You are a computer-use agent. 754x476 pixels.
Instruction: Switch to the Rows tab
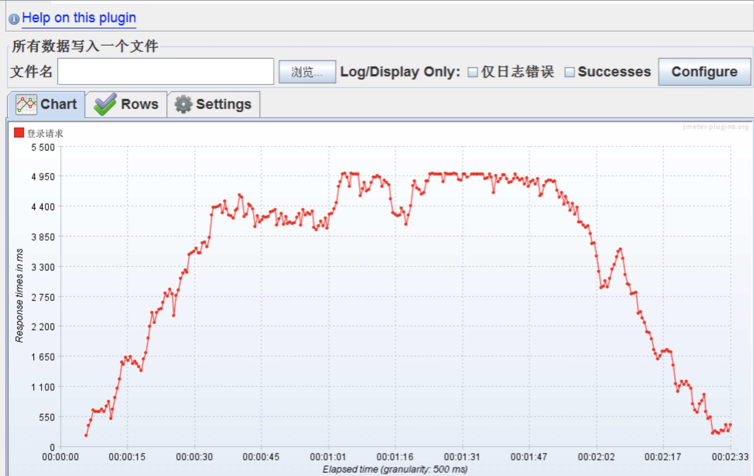(x=139, y=104)
